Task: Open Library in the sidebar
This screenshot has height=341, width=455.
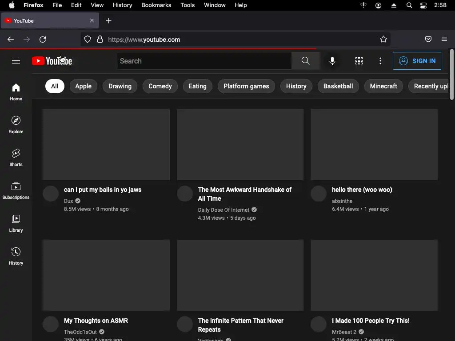Action: click(x=16, y=223)
